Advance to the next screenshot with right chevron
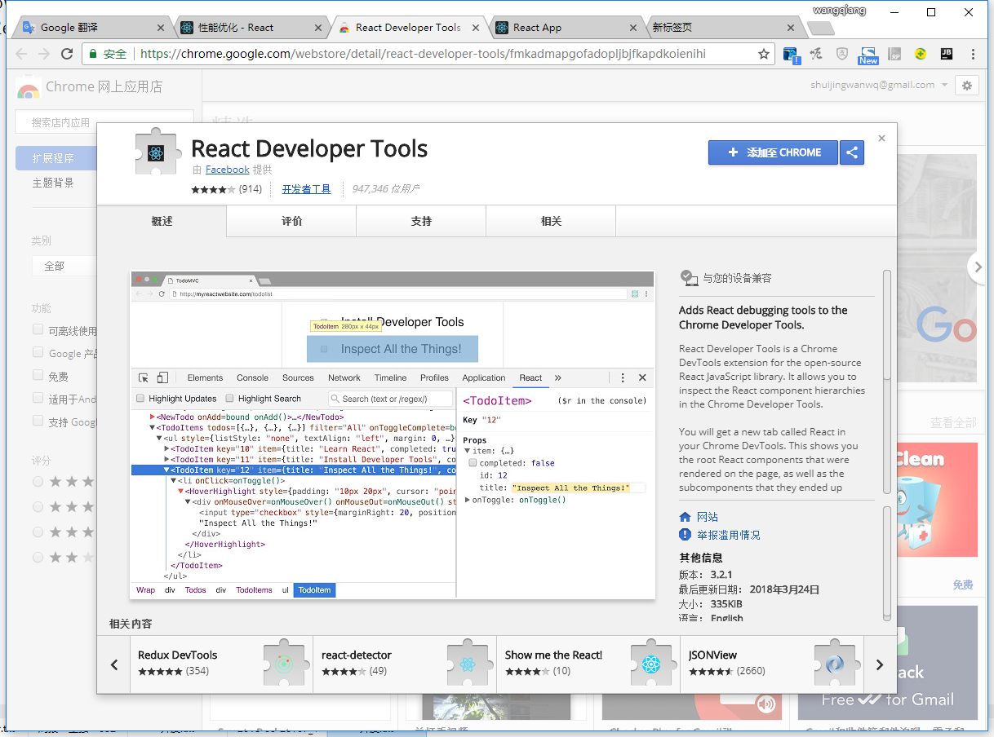 [x=977, y=267]
